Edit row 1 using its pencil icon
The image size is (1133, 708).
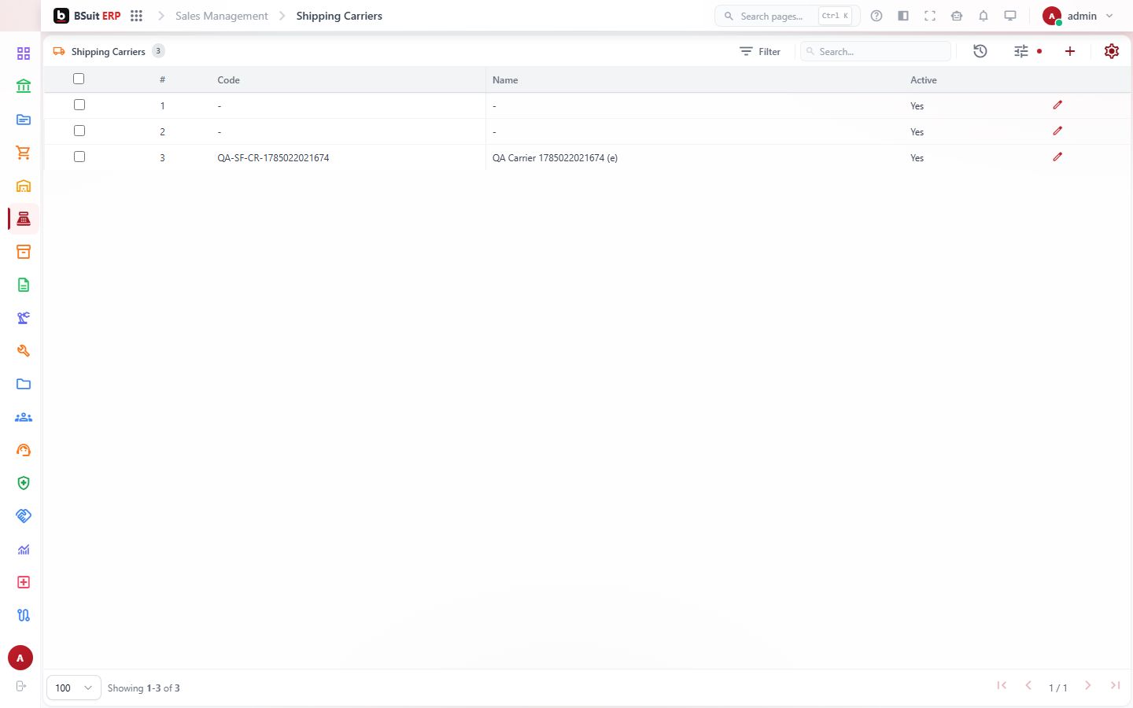[1057, 105]
